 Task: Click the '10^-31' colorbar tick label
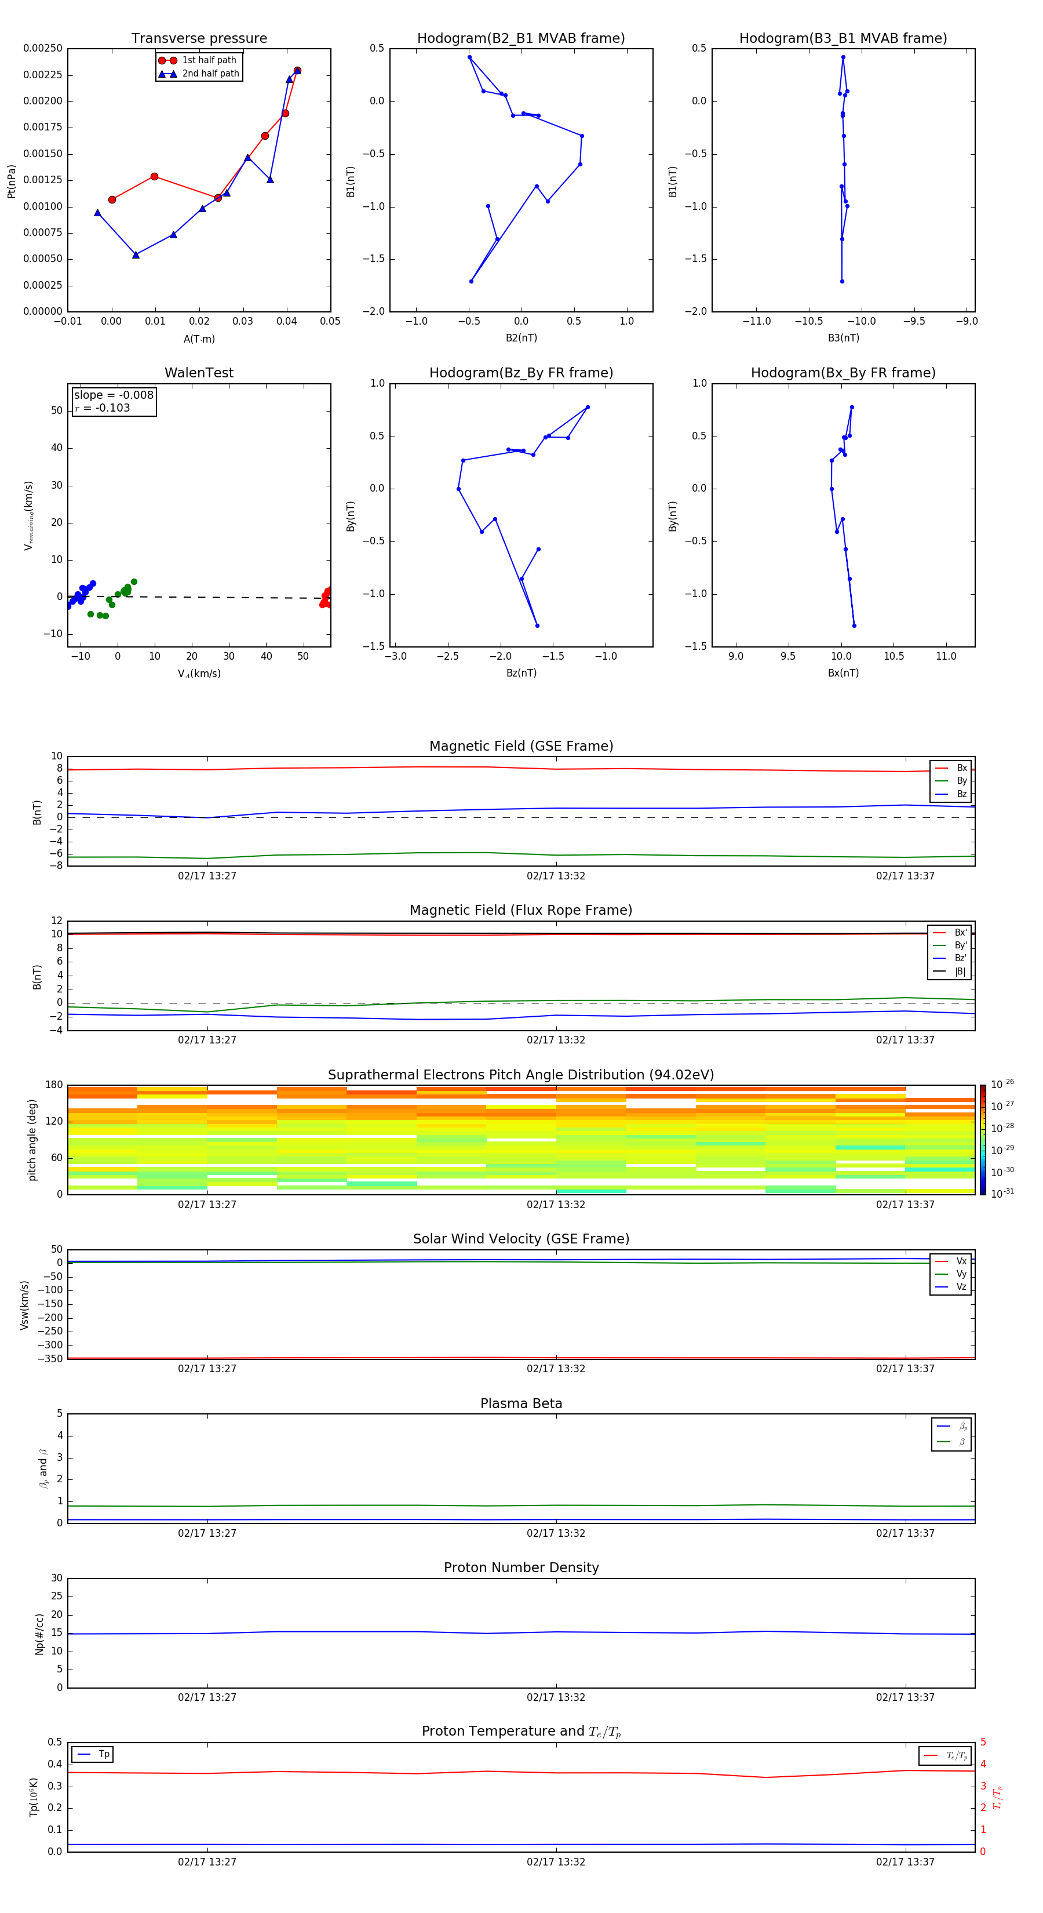(1002, 1194)
